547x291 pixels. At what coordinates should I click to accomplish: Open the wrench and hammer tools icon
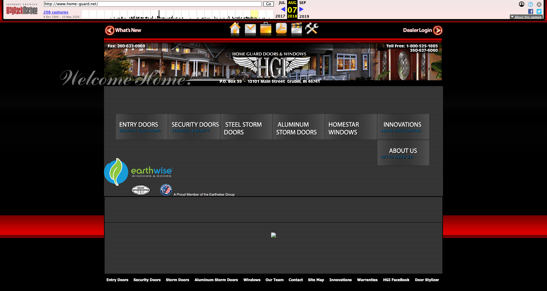click(312, 29)
